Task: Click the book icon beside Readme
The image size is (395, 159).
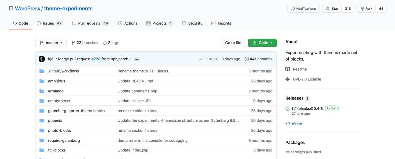Action: [x=288, y=69]
